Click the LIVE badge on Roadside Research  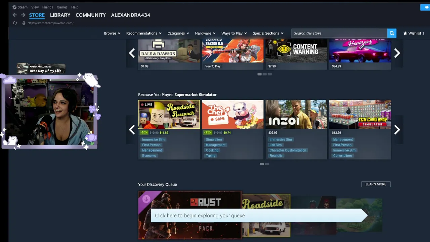pyautogui.click(x=146, y=105)
